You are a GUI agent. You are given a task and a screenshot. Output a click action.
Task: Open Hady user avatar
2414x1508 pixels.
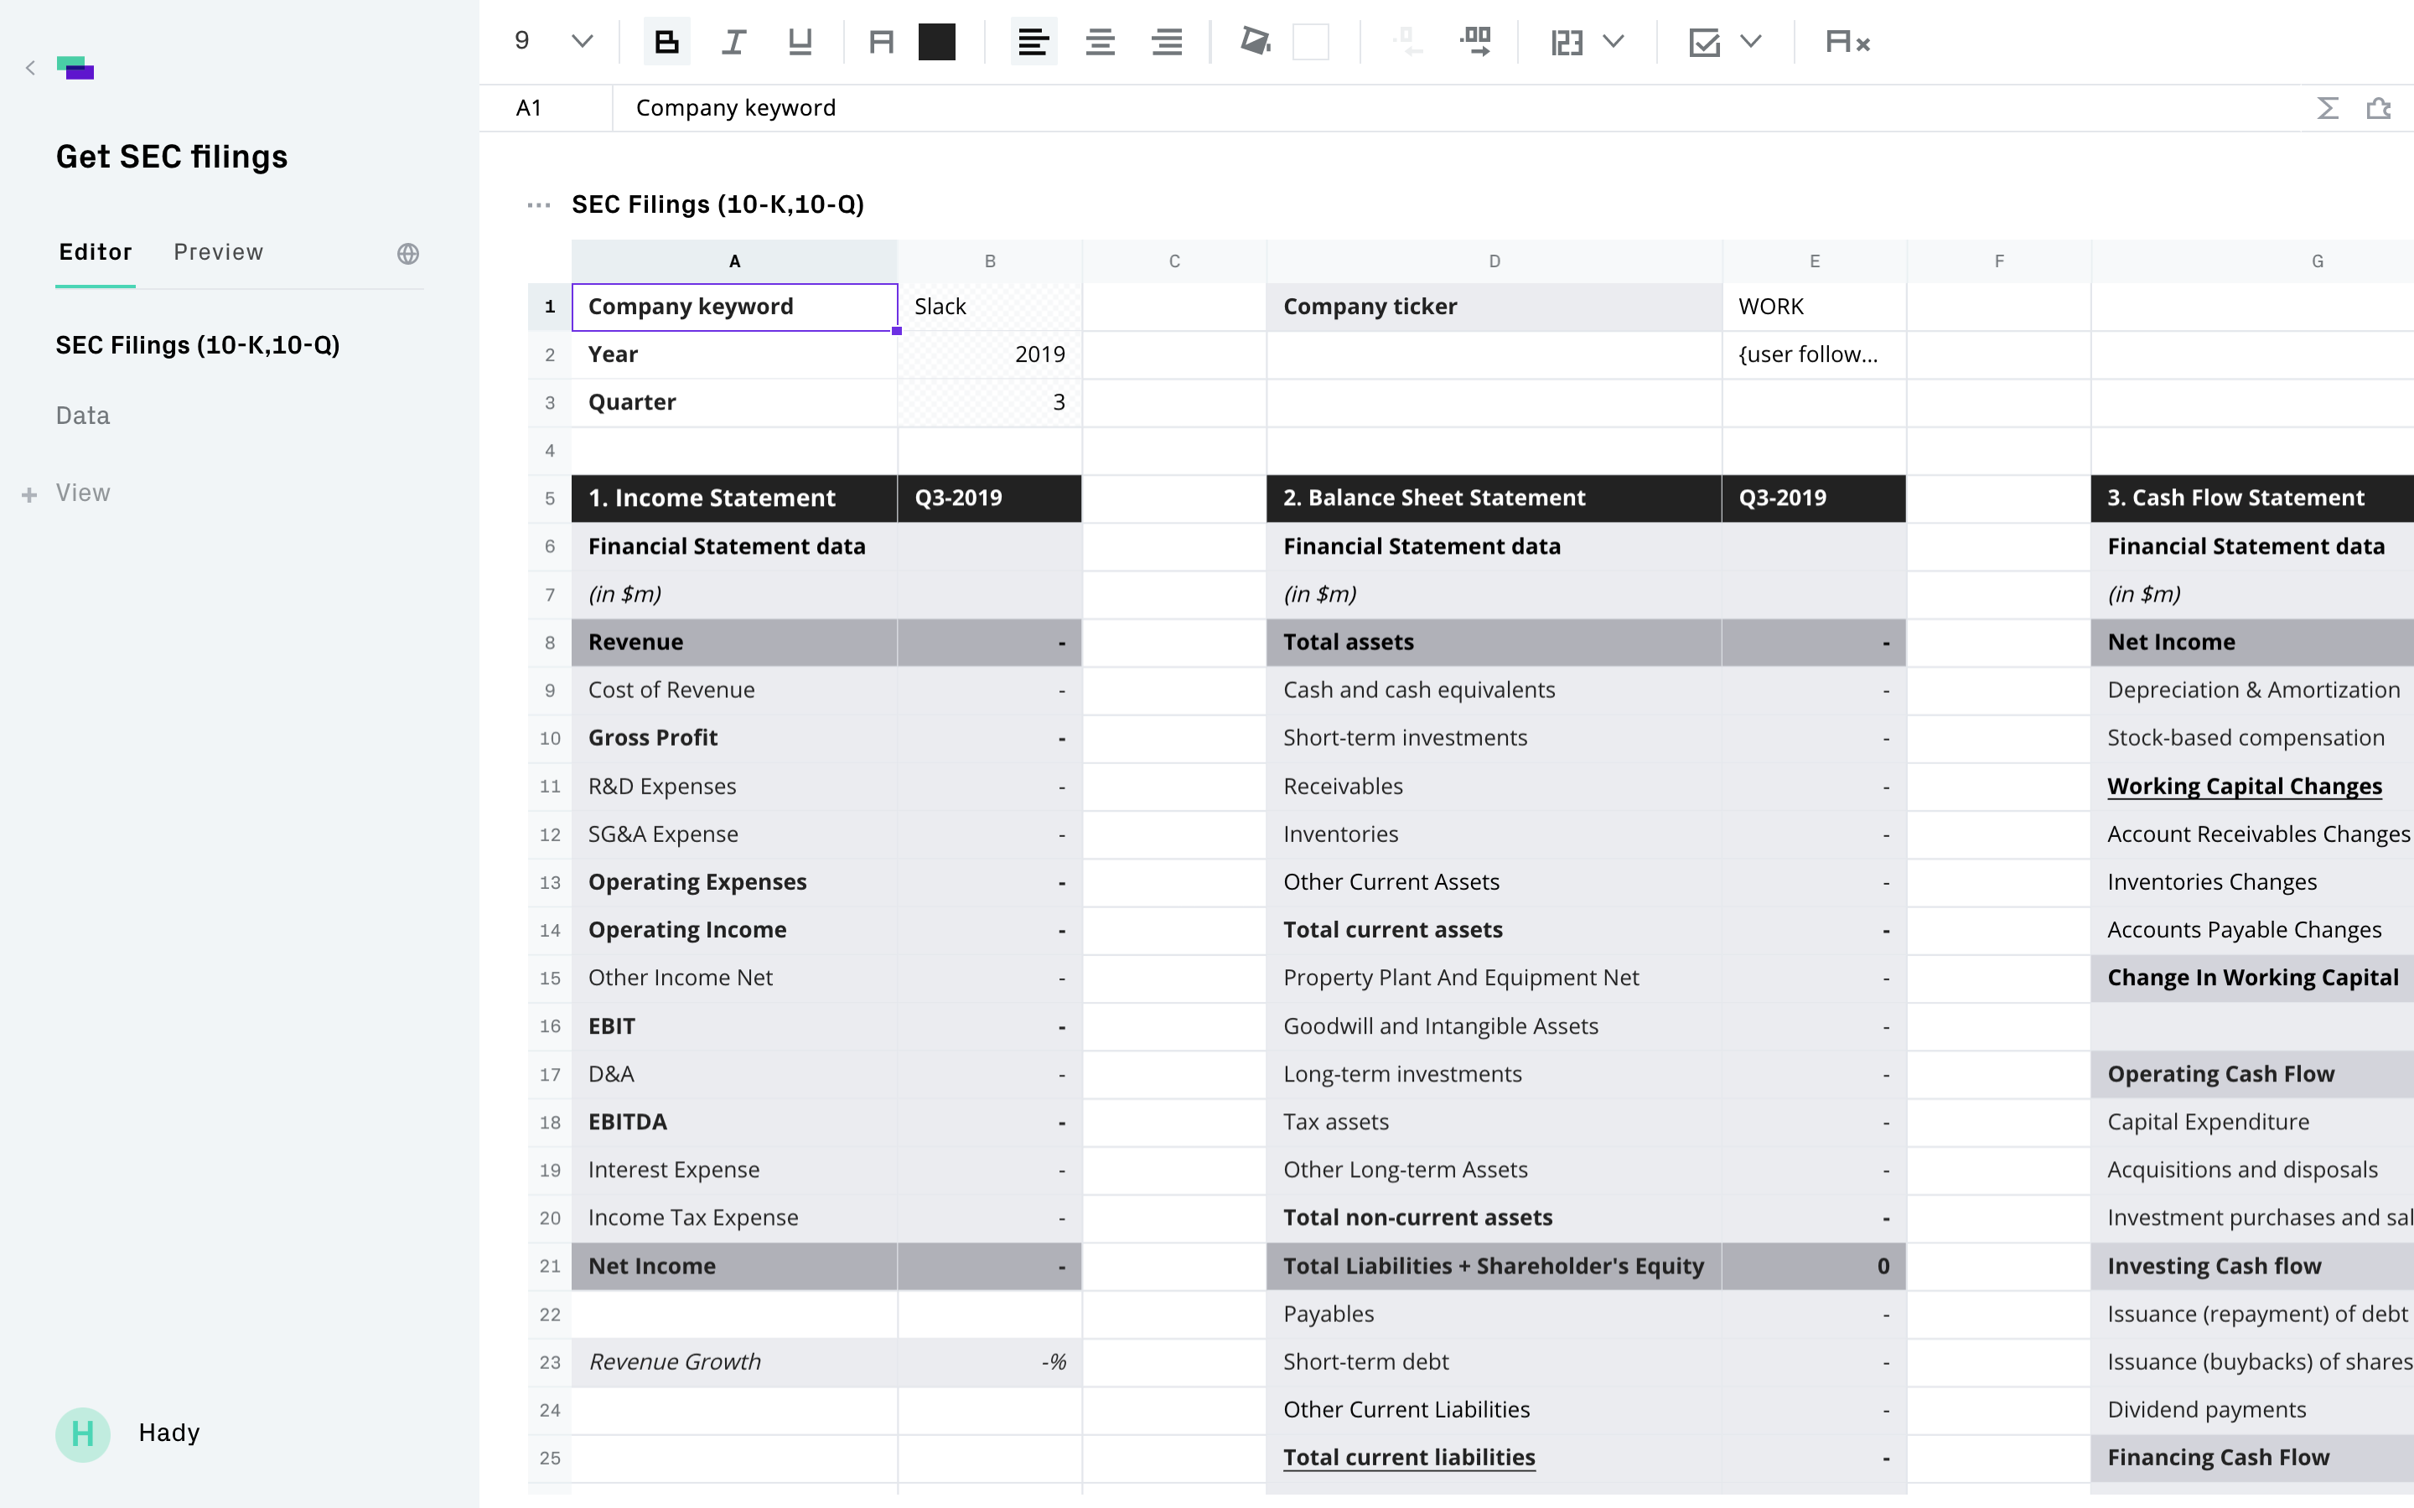[x=83, y=1434]
